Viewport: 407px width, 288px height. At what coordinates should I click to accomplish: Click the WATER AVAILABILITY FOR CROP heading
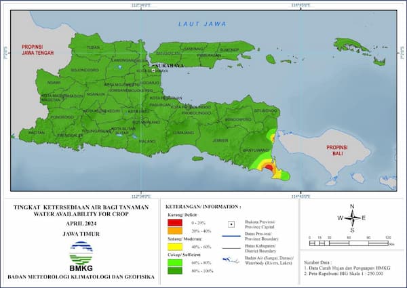click(81, 214)
